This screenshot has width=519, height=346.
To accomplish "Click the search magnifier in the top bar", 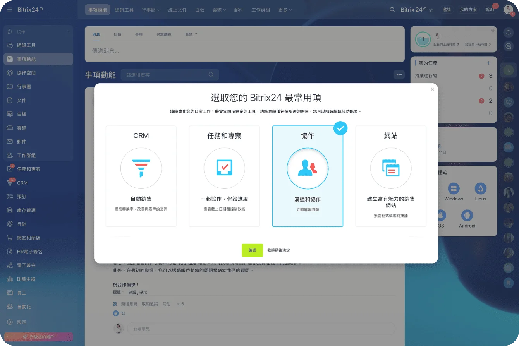I will point(392,10).
